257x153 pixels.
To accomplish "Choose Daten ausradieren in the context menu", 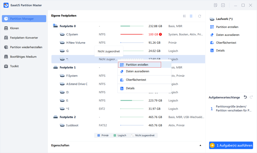I will pos(144,72).
